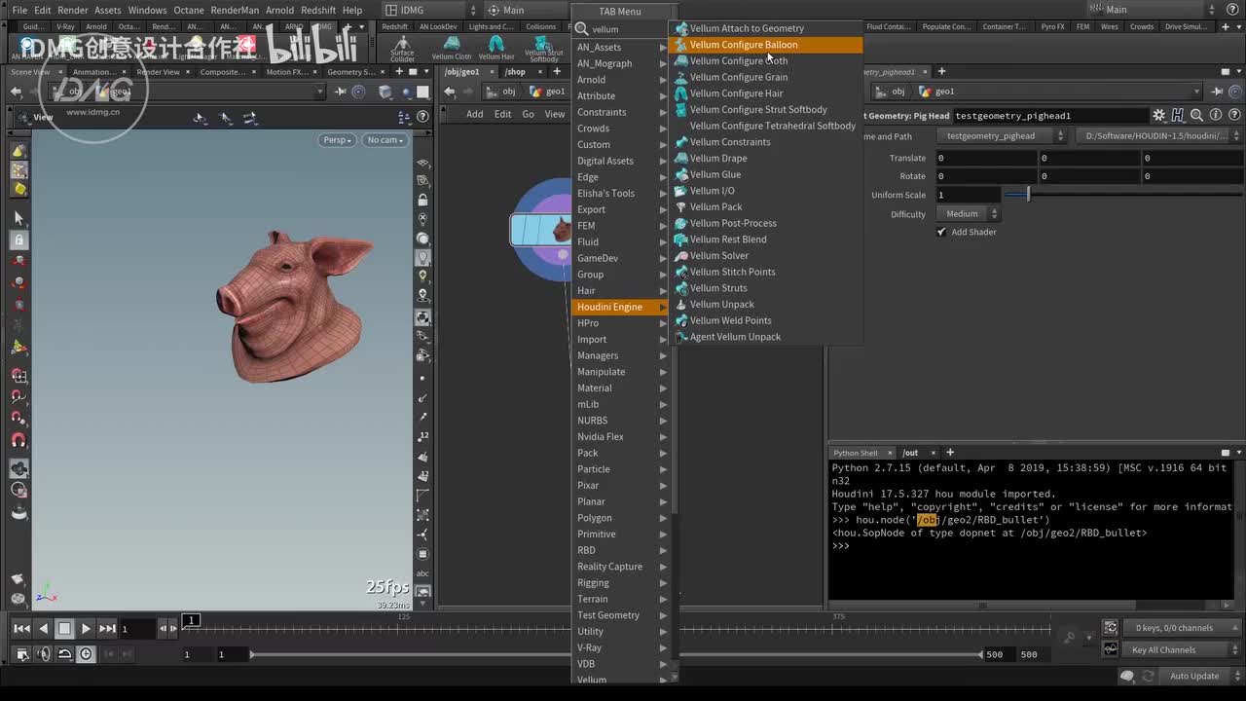
Task: Open the Windows menu in menu bar
Action: 147,10
